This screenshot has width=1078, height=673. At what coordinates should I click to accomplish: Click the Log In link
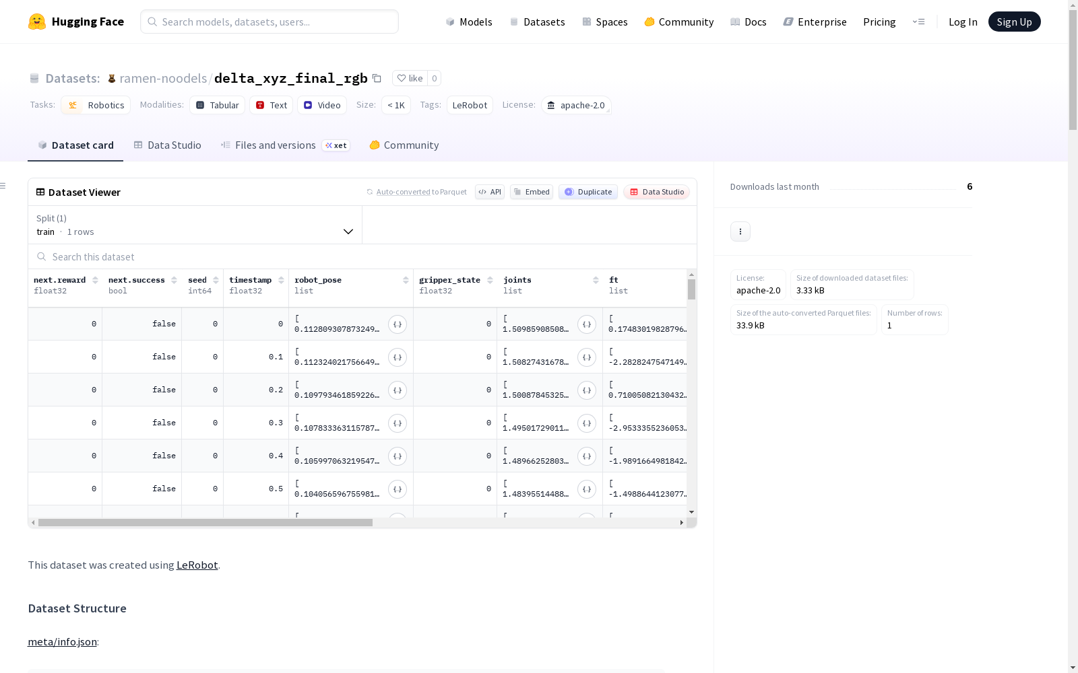963,22
